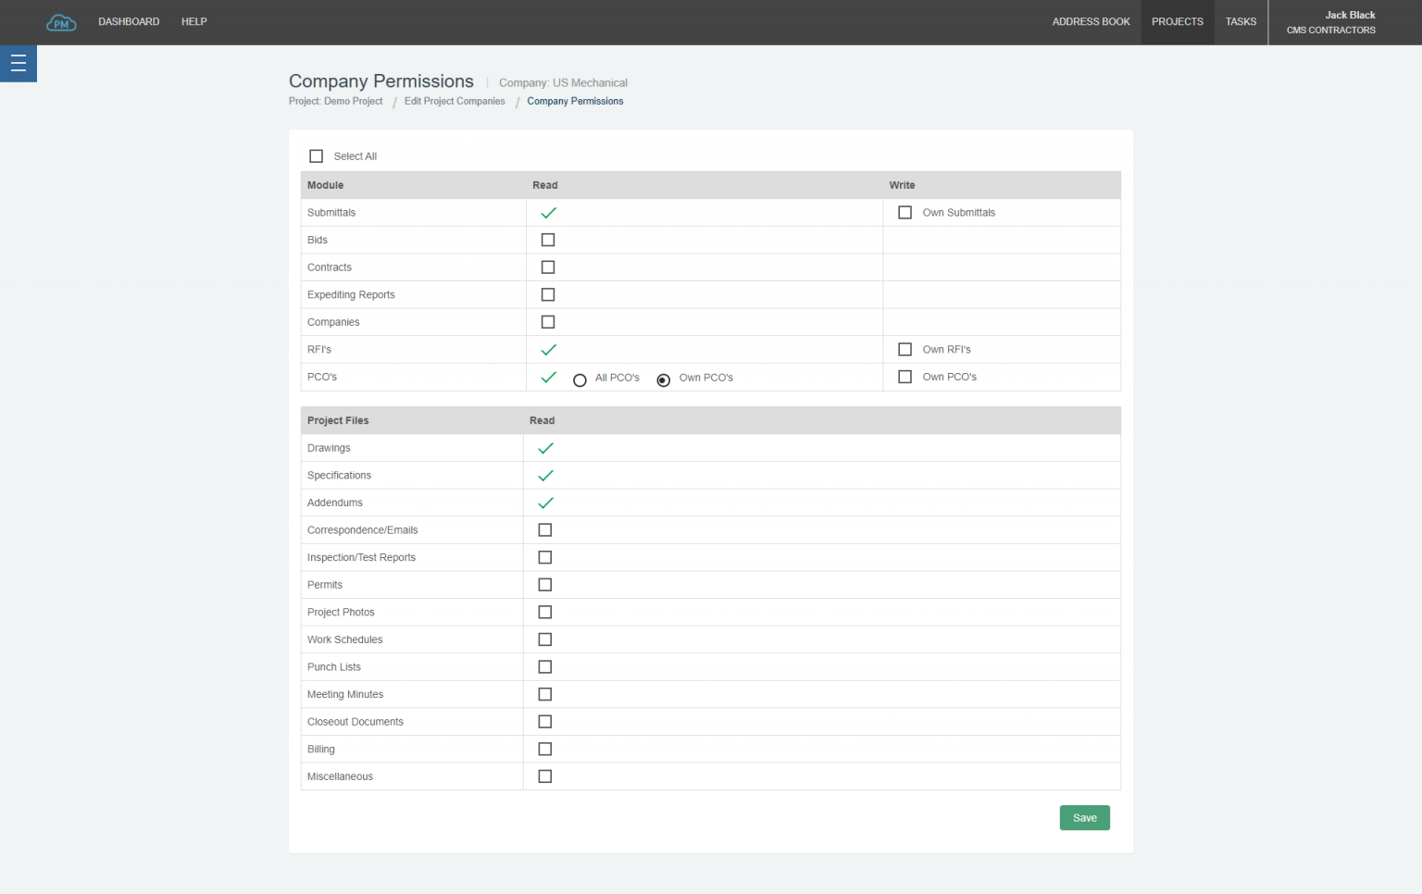The height and width of the screenshot is (894, 1422).
Task: Switch to the TASKS section
Action: (1241, 21)
